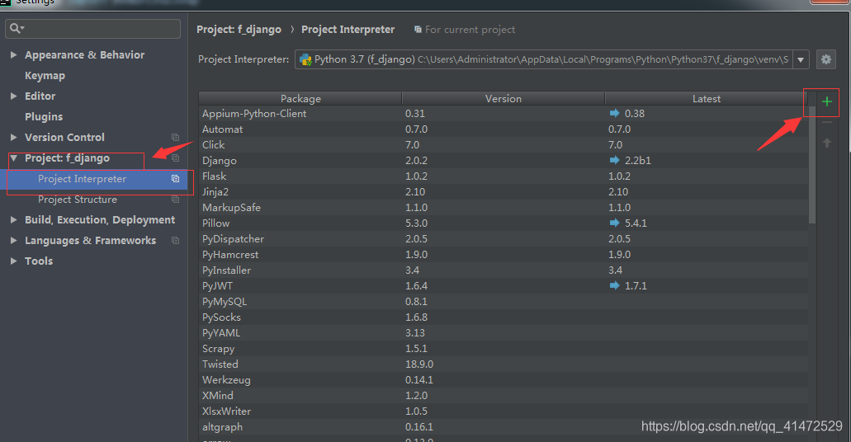Select the Appium-Python-Client package row
The image size is (851, 442).
(504, 113)
